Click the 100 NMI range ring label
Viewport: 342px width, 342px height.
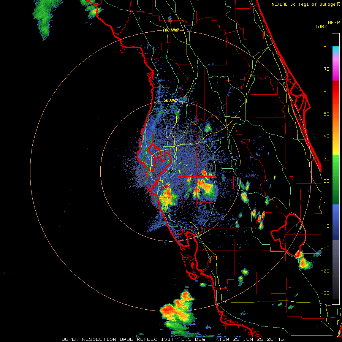coord(171,30)
